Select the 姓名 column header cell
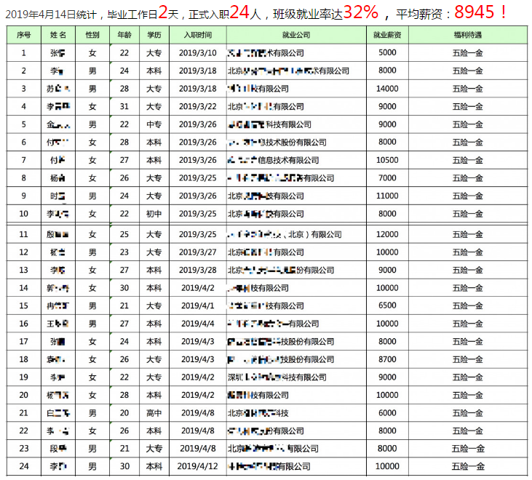Image resolution: width=532 pixels, height=480 pixels. pos(58,35)
